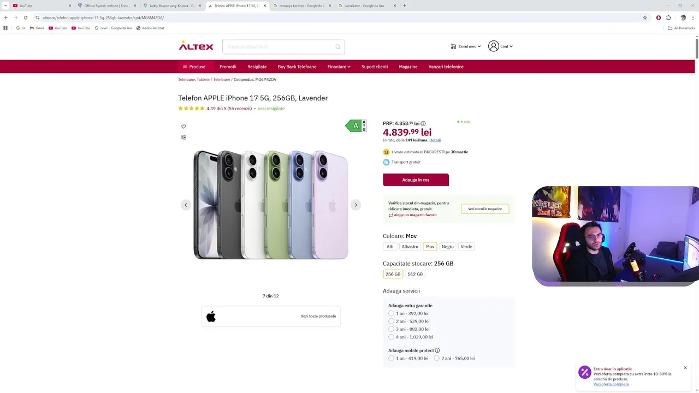This screenshot has height=393, width=699.
Task: Click the product search input field
Action: 279,47
